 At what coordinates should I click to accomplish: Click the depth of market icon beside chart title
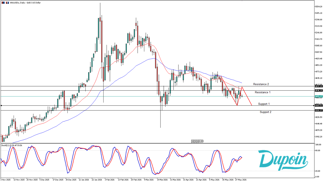[x=3, y=3]
